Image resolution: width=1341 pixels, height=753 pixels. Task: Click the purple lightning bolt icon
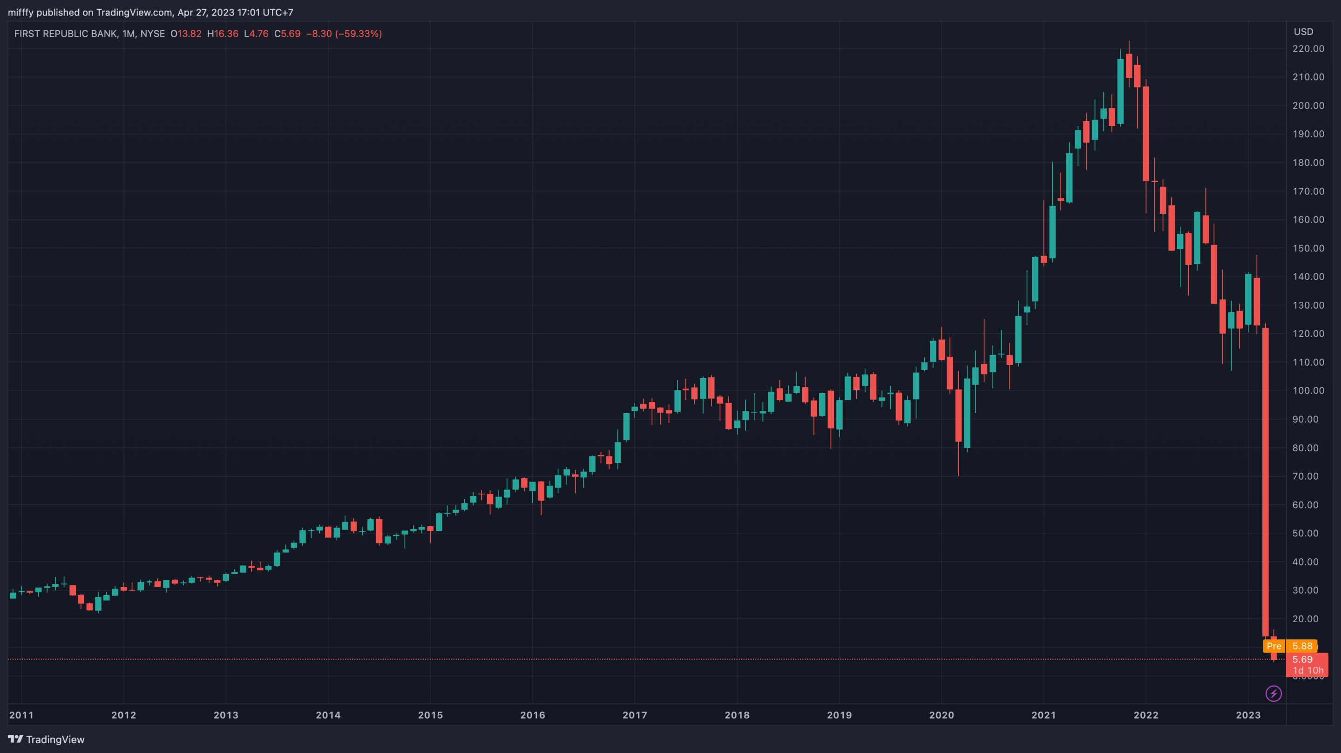point(1273,694)
